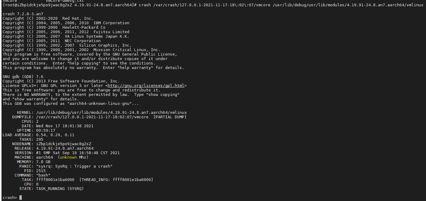Viewport: 426px width, 201px height.
Task: Click the yellow "unknown" Mhz text
Action: (68, 157)
